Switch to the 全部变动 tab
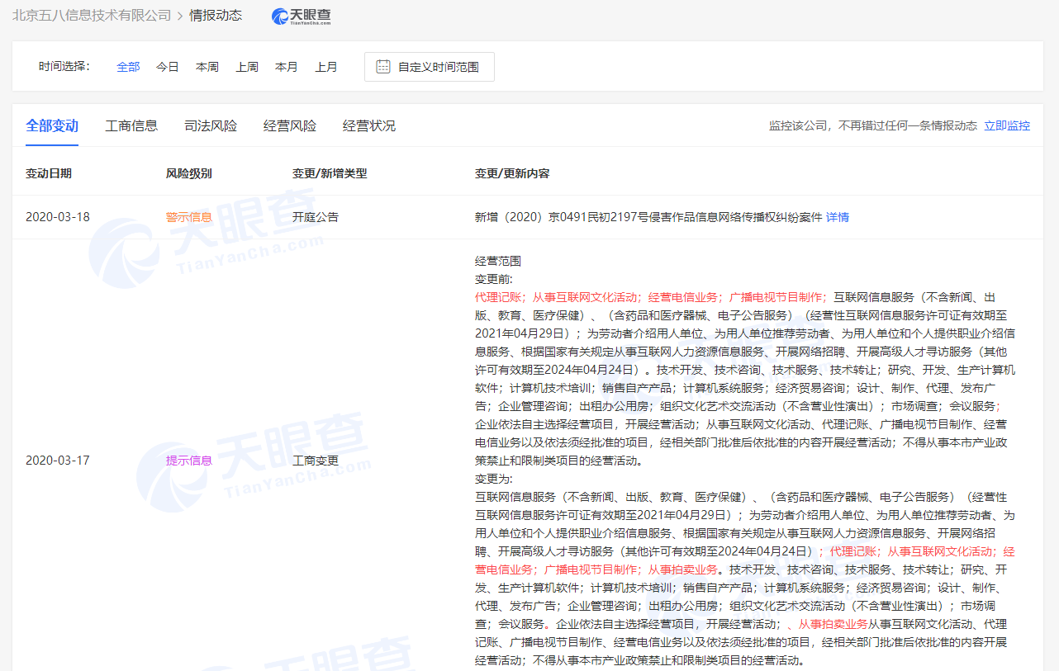The height and width of the screenshot is (671, 1059). pyautogui.click(x=52, y=125)
